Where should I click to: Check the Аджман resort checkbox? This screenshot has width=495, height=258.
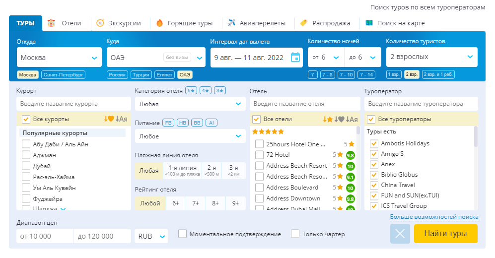click(26, 155)
